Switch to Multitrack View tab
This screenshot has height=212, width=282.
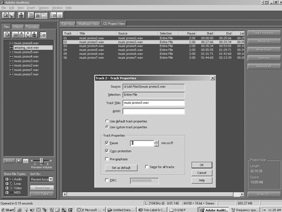point(89,24)
